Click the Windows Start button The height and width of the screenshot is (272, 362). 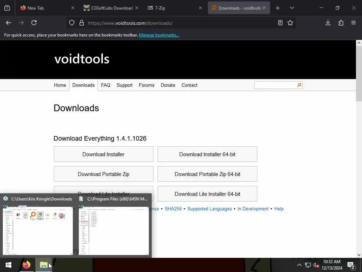click(x=8, y=265)
